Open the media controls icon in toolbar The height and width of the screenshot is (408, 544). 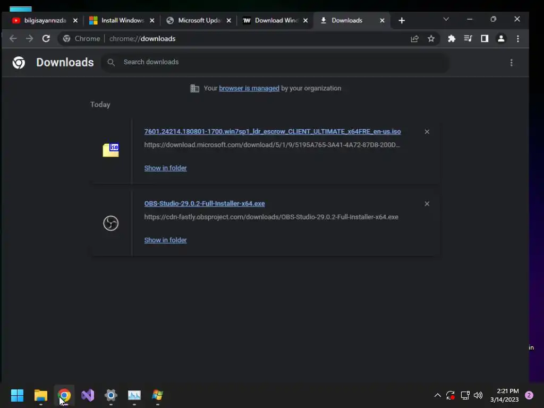[468, 38]
